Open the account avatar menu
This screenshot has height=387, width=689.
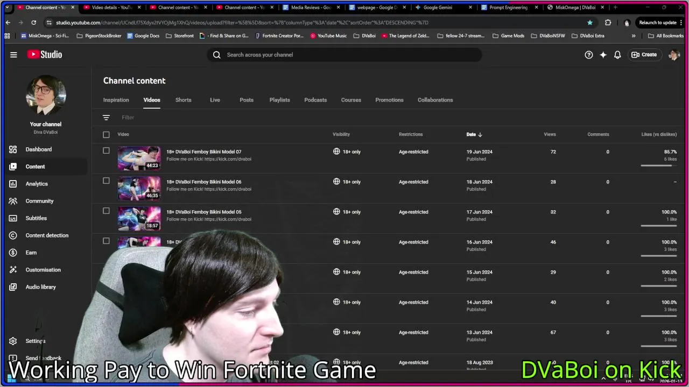coord(674,55)
